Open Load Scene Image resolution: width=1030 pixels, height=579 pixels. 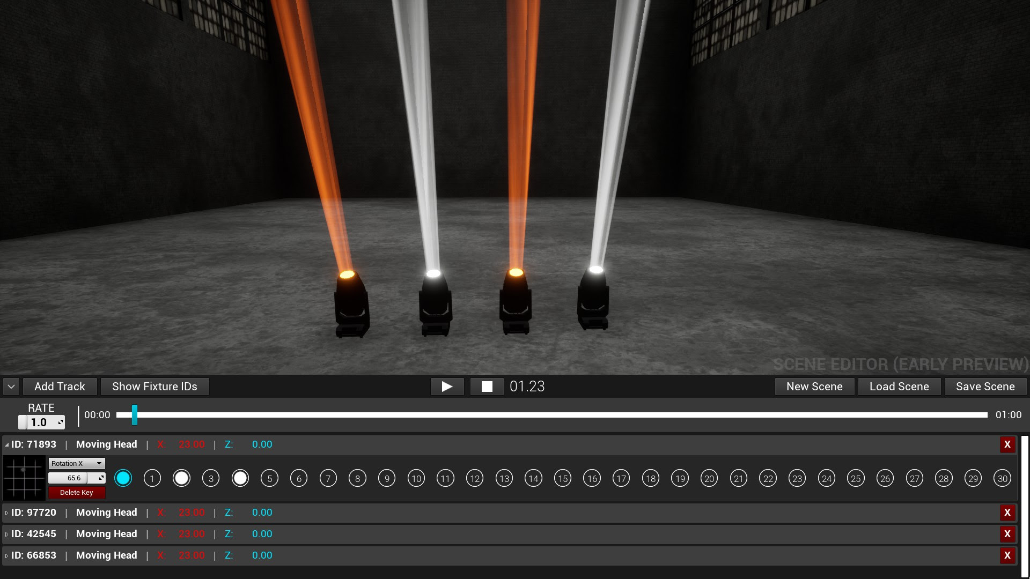click(x=899, y=387)
